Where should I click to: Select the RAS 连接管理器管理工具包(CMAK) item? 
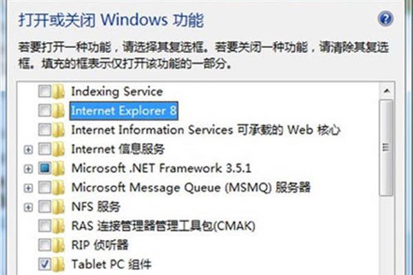[163, 225]
